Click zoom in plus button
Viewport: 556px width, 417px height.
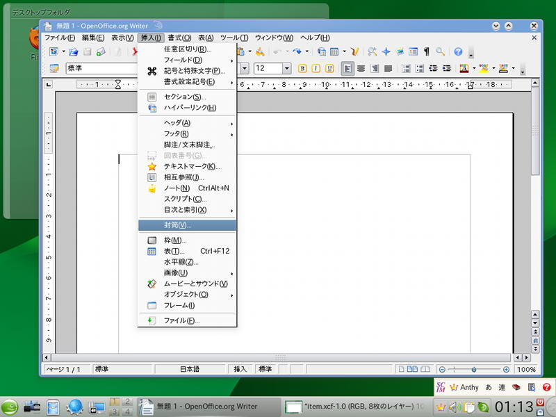507,370
